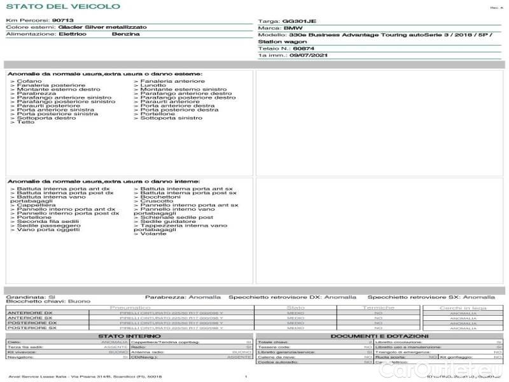Screen dimensions: 509x382
Task: Click the Blocchetto chiavi: Buono text
Action: coord(48,301)
